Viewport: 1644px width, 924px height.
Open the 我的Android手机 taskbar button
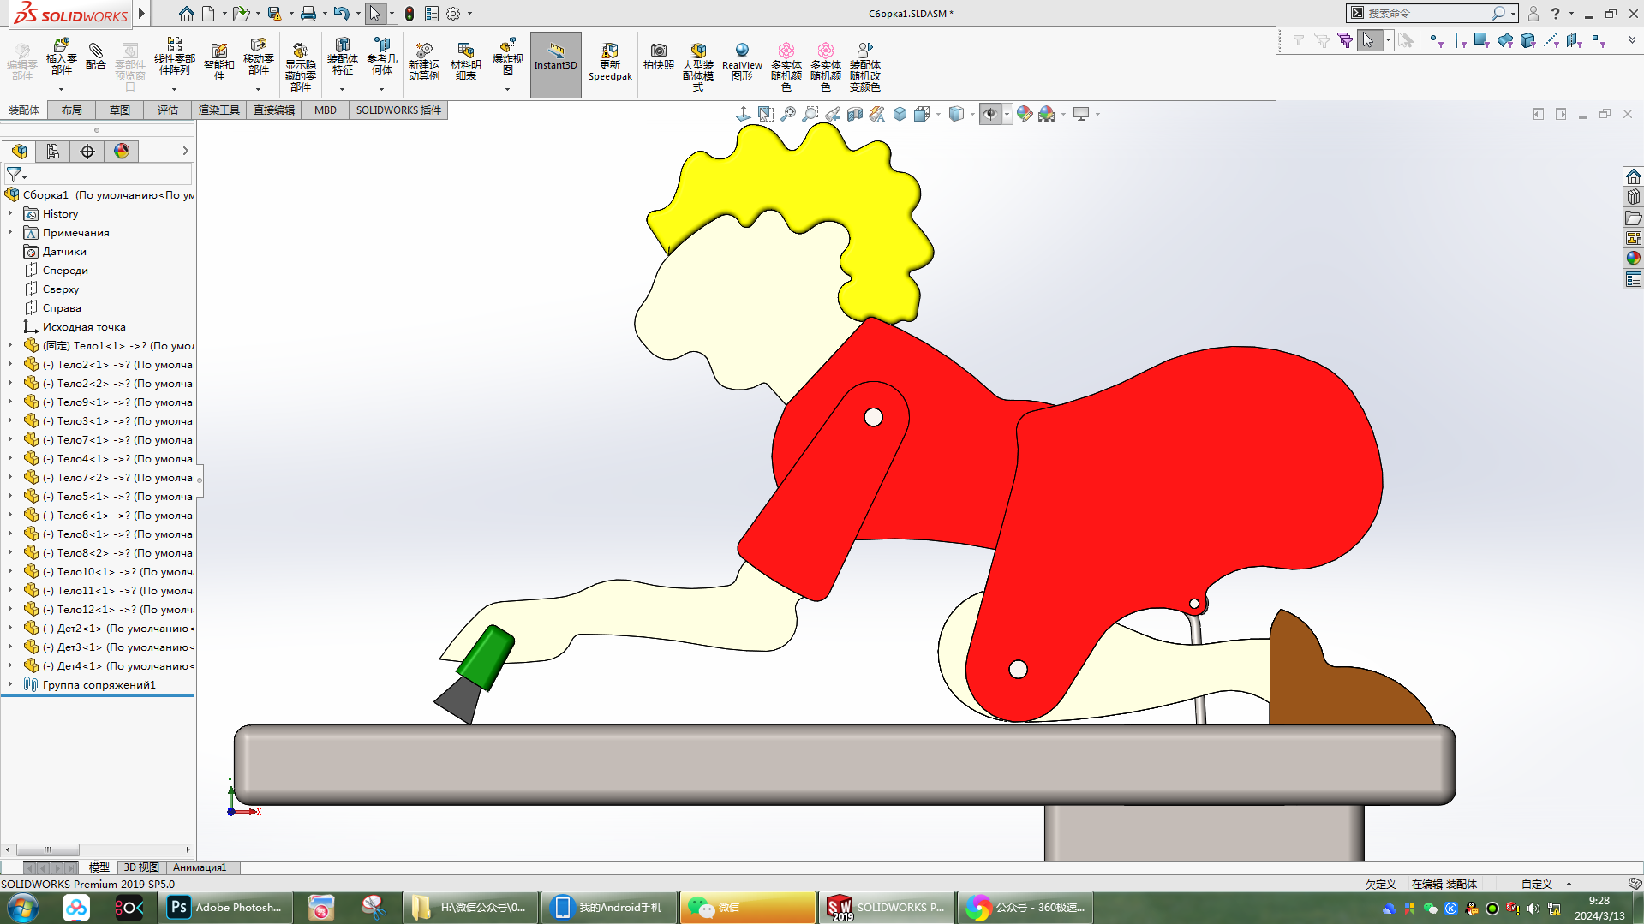(x=609, y=908)
